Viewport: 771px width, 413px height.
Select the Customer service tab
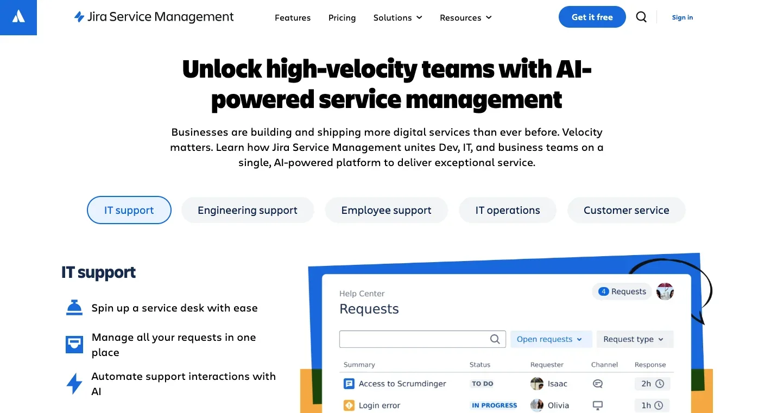[x=626, y=211]
